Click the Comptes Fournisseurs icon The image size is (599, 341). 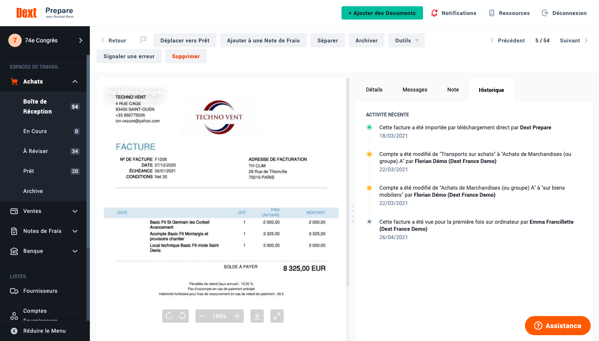(14, 316)
